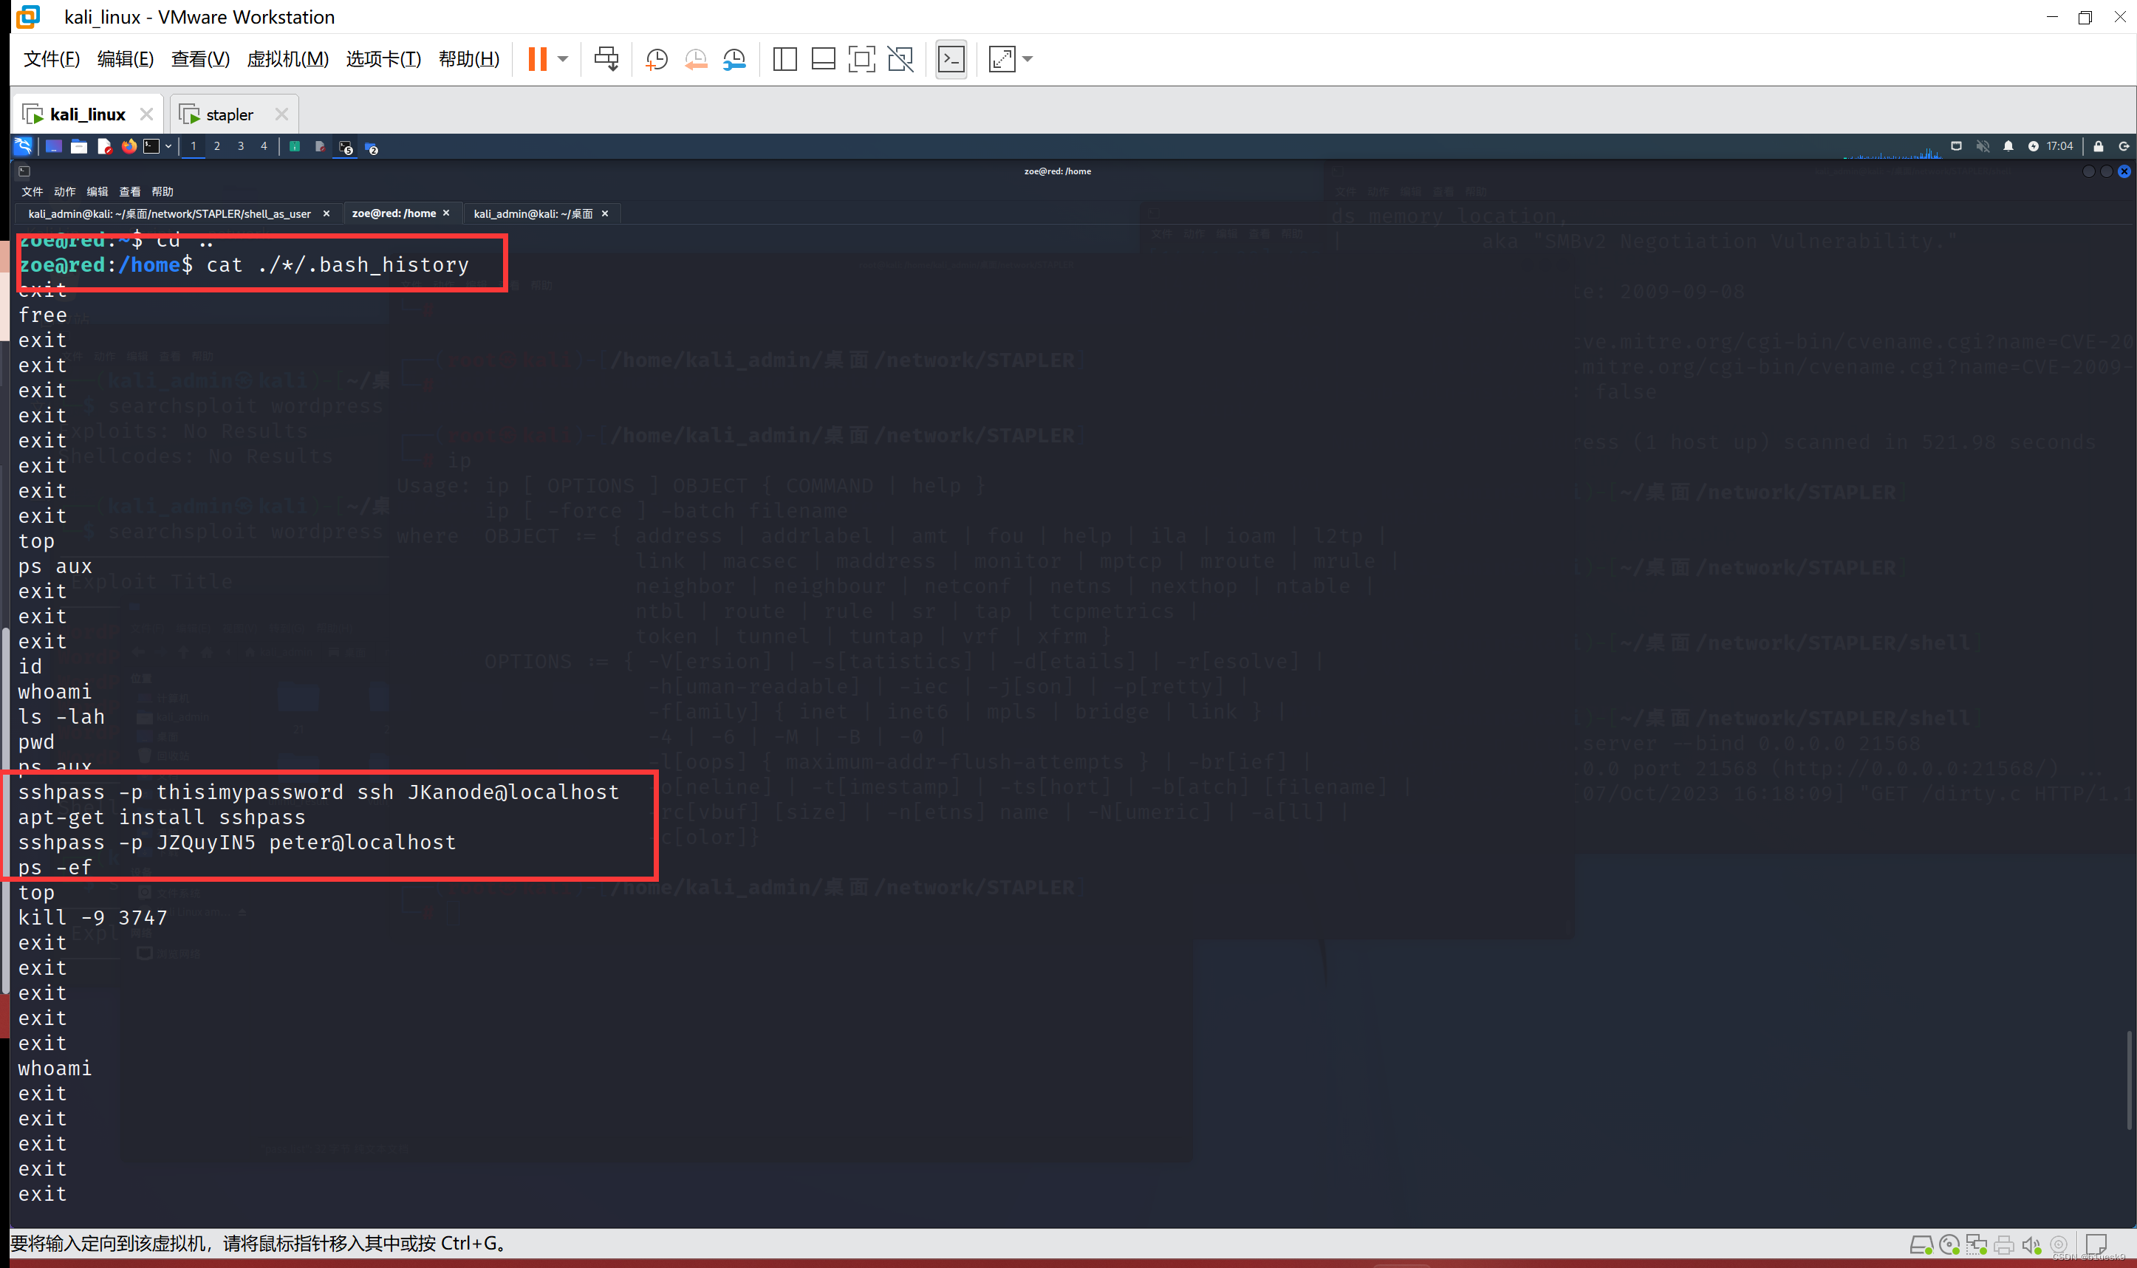Open the 虚拟机(M) menu

click(x=287, y=59)
